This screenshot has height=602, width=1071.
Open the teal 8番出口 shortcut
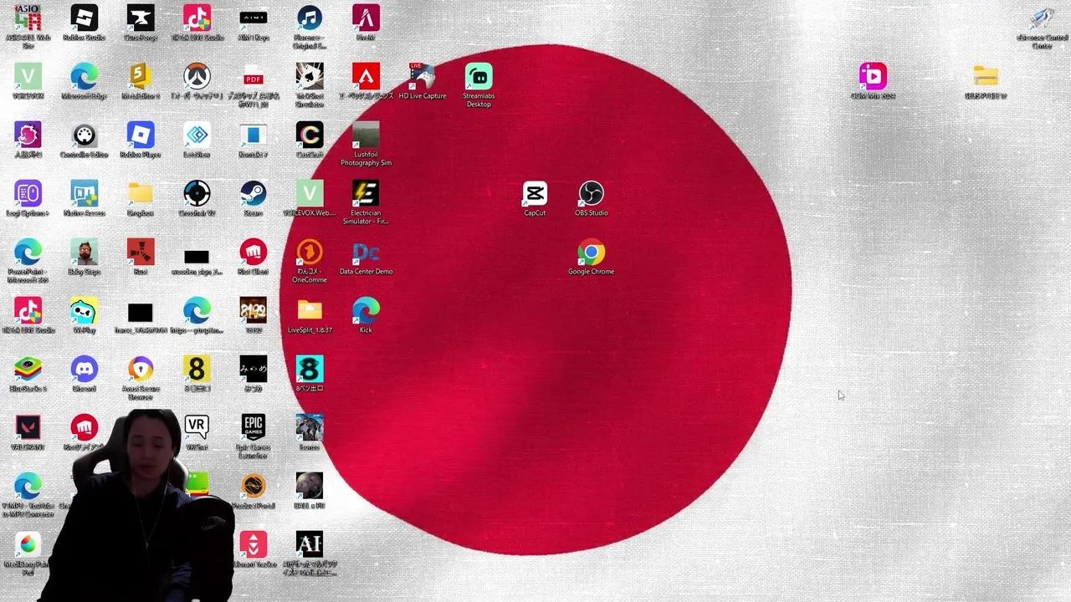click(x=310, y=370)
